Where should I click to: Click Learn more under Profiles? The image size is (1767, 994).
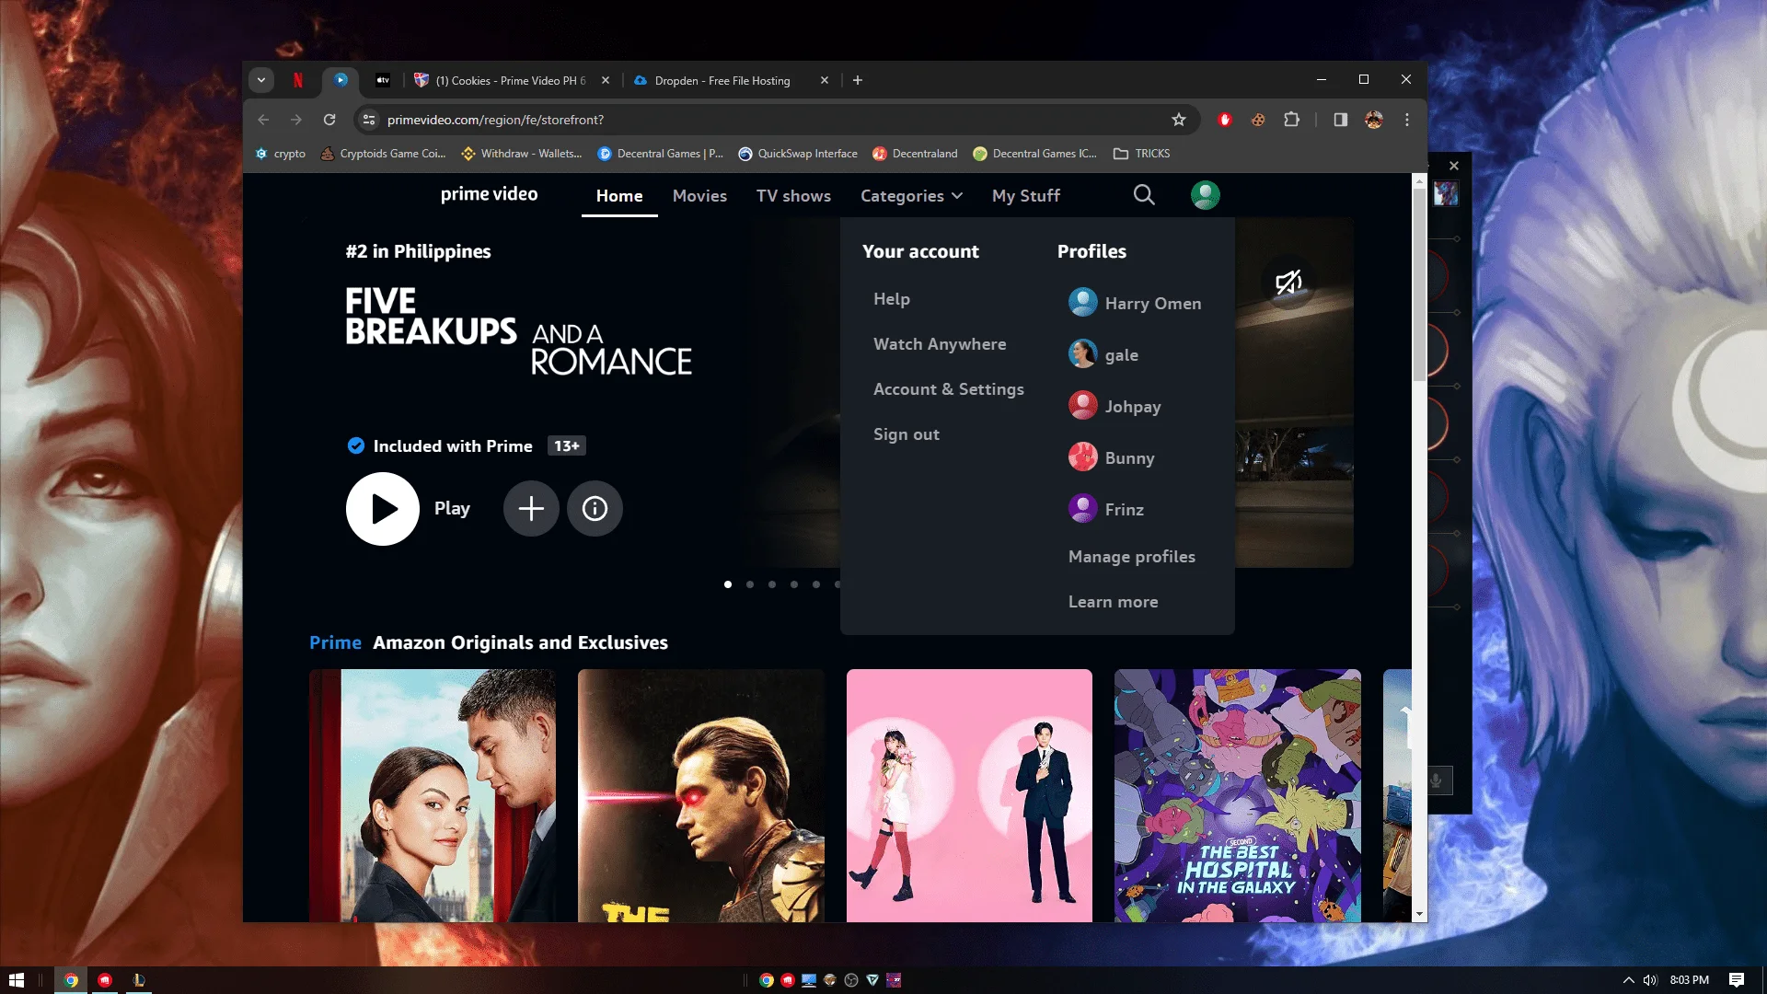click(x=1113, y=602)
